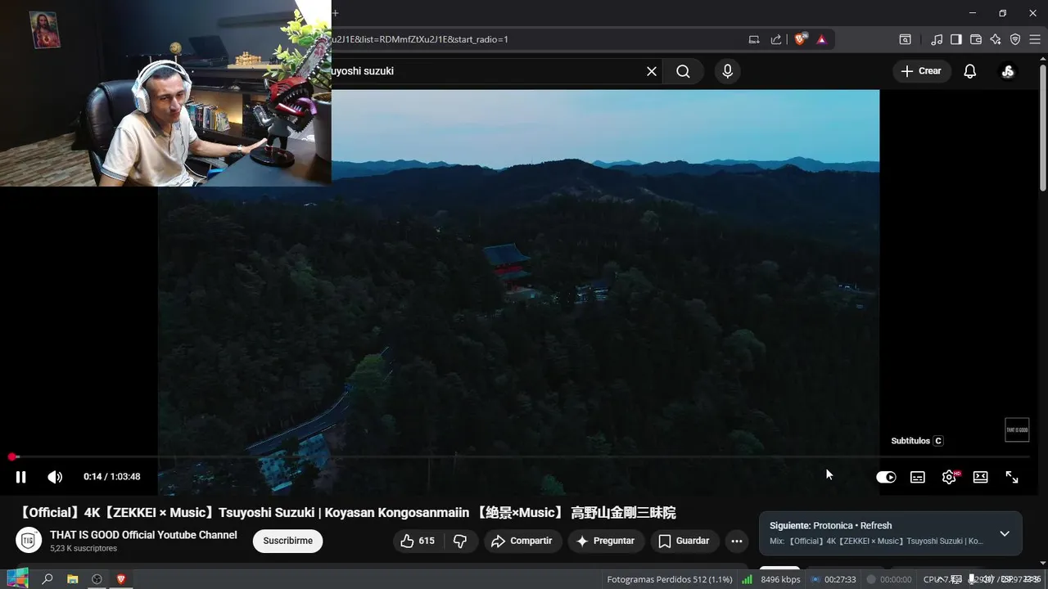Like the video with thumbs up
Screen dimensions: 1048x589
point(418,541)
